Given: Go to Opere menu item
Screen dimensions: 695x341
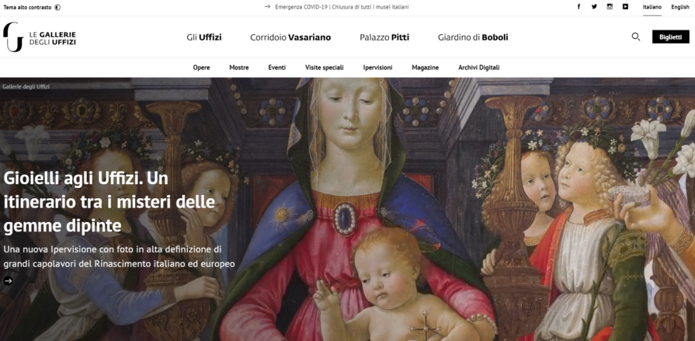Looking at the screenshot, I should [x=201, y=68].
